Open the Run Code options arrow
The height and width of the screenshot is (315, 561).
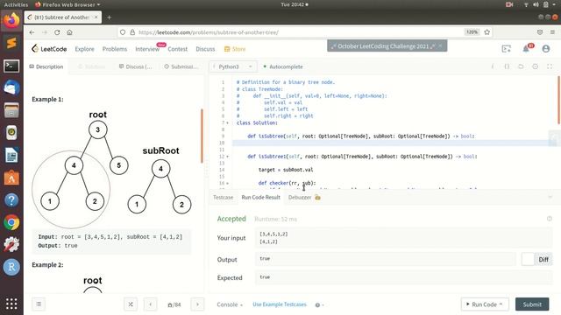tap(501, 304)
